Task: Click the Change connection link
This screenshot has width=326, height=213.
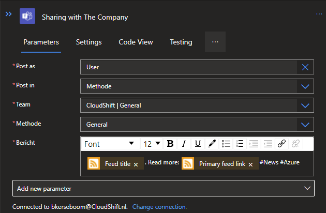Action: tap(159, 207)
